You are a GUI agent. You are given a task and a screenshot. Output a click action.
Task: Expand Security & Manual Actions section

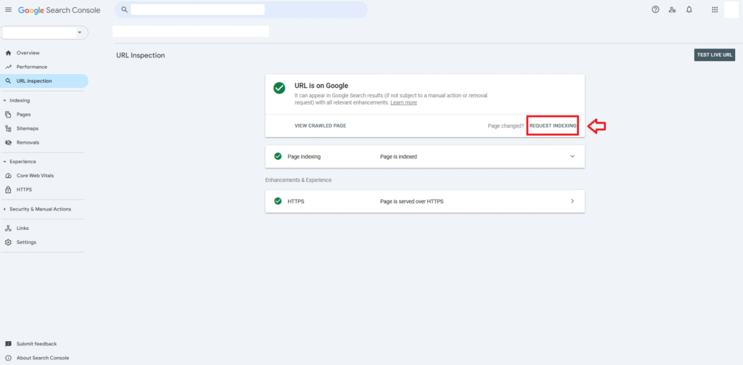[x=6, y=209]
